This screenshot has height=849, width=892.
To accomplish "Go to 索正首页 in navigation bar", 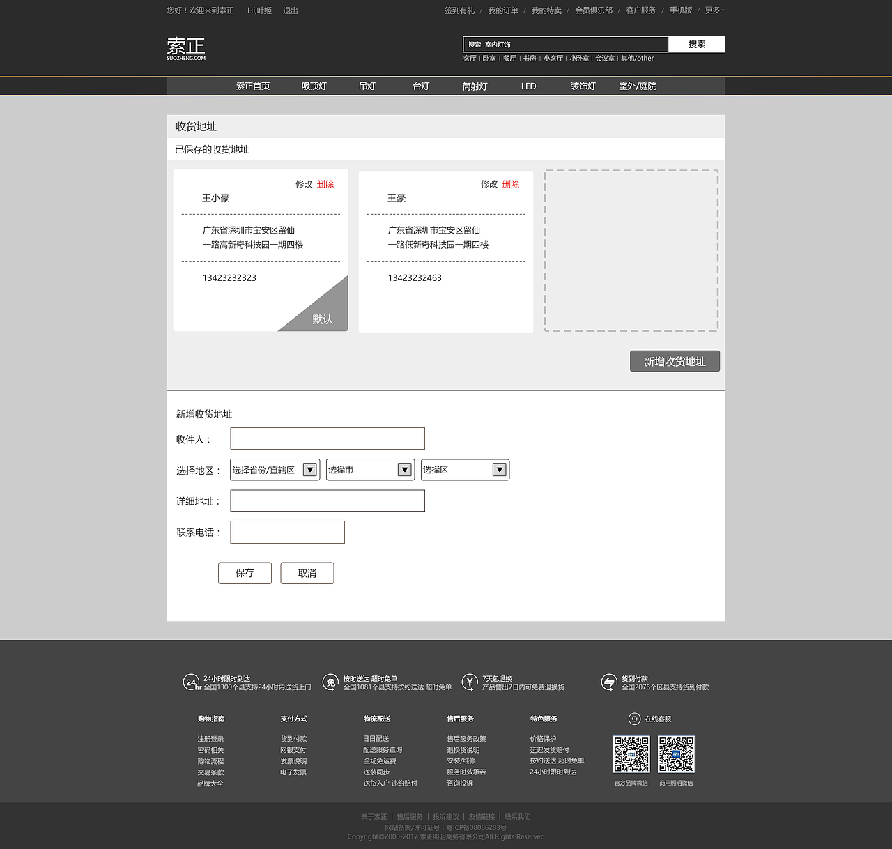I will coord(253,86).
